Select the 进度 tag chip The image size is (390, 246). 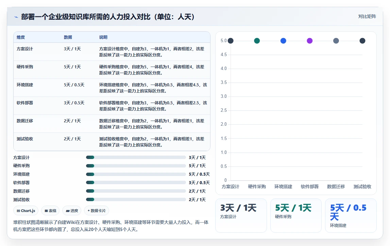(72, 211)
